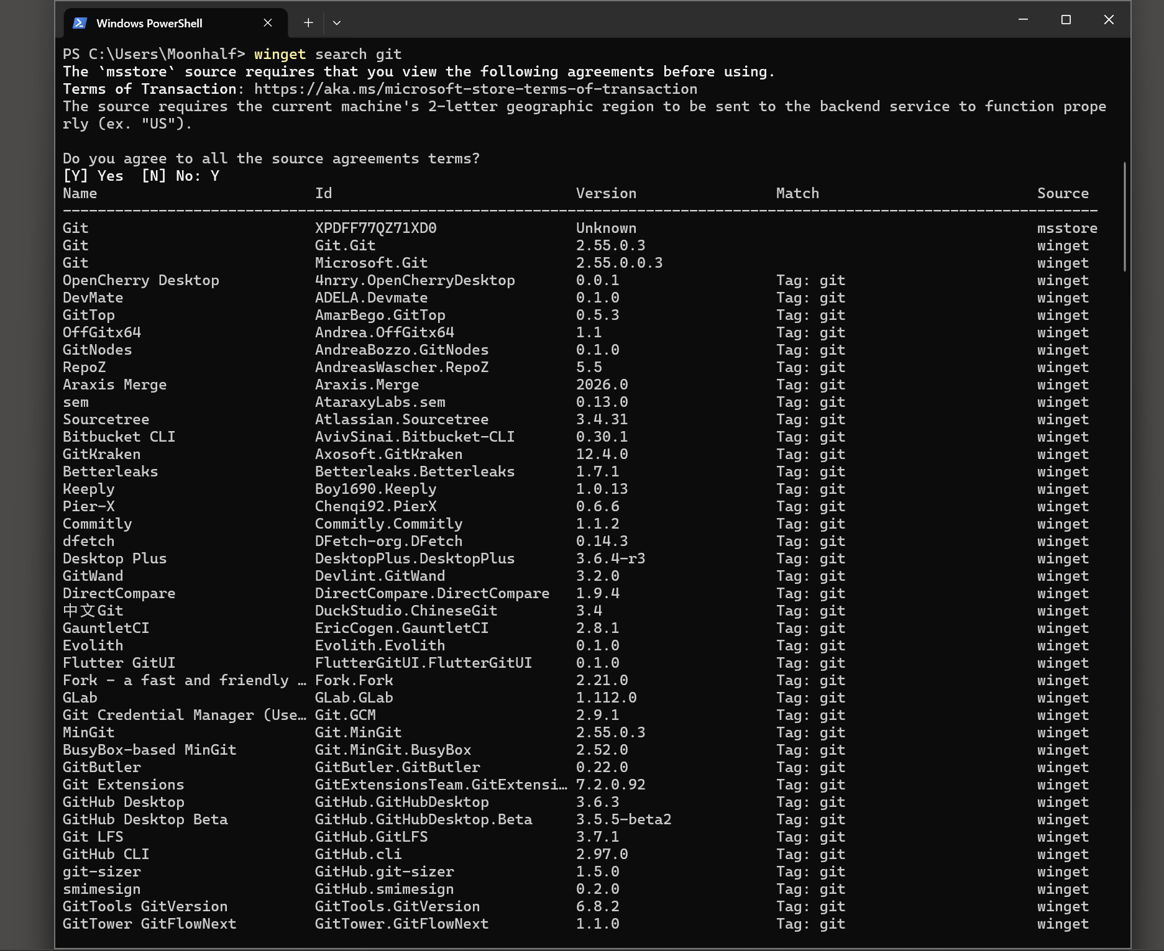Screen dimensions: 1164x951
Task: Minimize the terminal window
Action: point(1024,20)
